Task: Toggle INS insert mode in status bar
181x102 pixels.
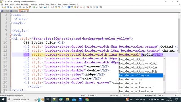Action: click(x=176, y=95)
